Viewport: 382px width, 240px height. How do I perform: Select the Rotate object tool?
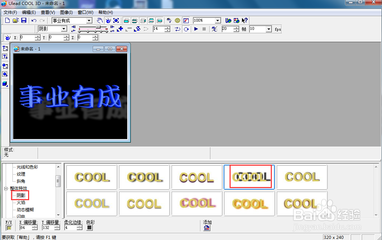(x=108, y=21)
